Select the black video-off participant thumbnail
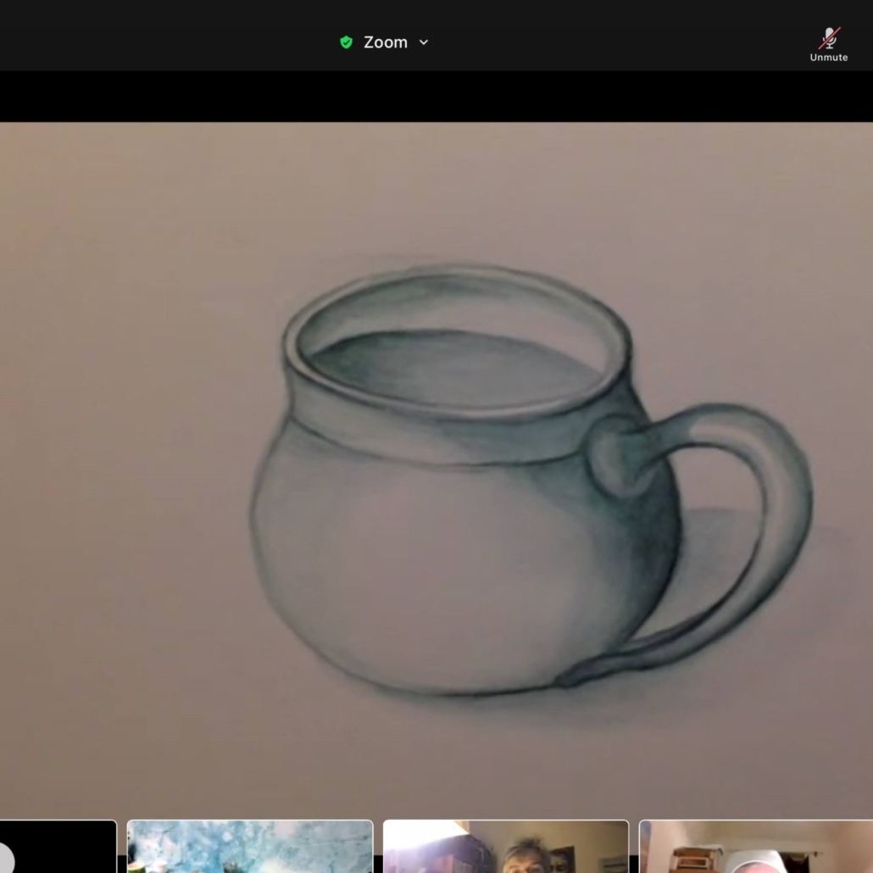Viewport: 873px width, 873px height. tap(58, 846)
